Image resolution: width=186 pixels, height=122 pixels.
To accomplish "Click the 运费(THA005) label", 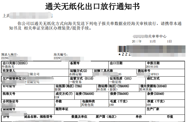I will pos(85,94).
